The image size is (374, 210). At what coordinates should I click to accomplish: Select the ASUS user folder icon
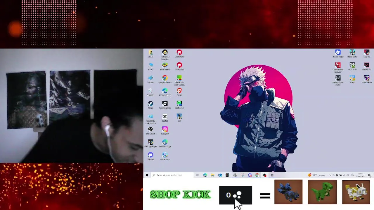[150, 53]
